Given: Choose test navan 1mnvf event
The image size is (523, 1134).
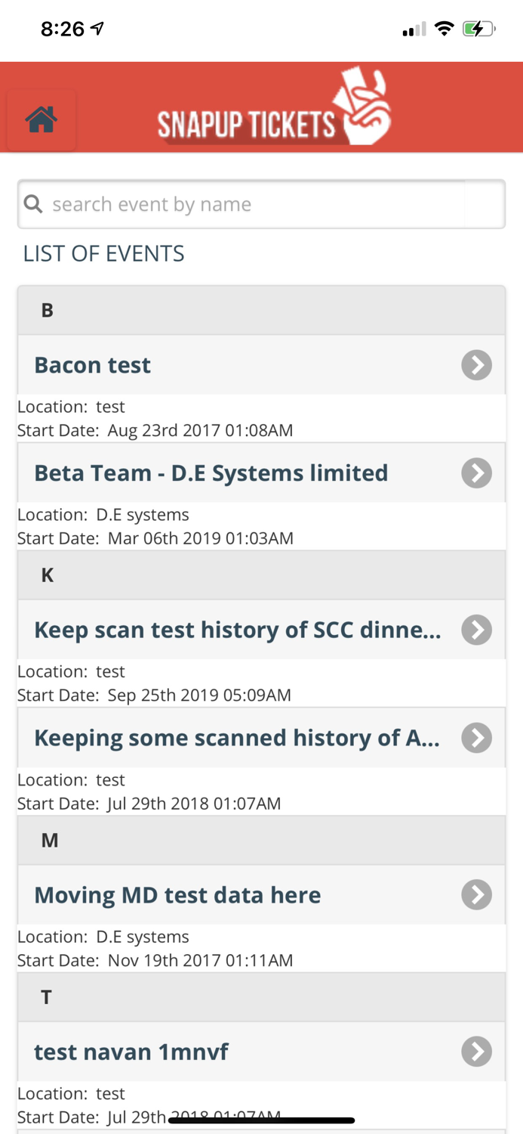Looking at the screenshot, I should [x=131, y=1052].
